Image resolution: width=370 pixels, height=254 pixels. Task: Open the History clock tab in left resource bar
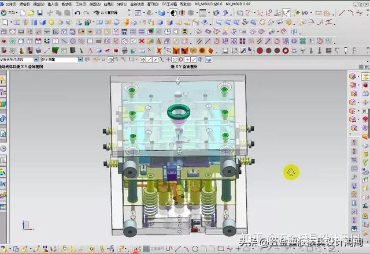point(3,148)
